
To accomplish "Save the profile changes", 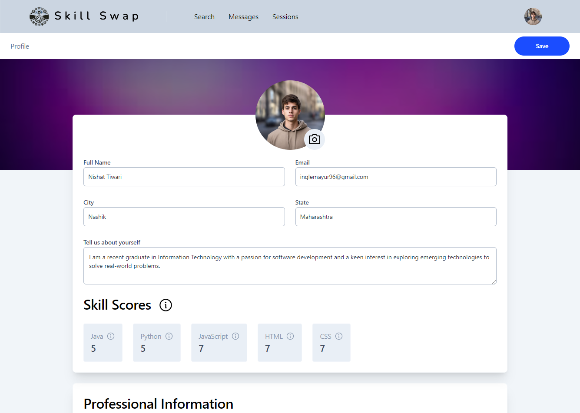I will [x=542, y=46].
